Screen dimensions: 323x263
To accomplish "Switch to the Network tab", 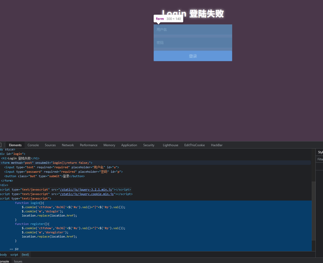I will pyautogui.click(x=68, y=145).
